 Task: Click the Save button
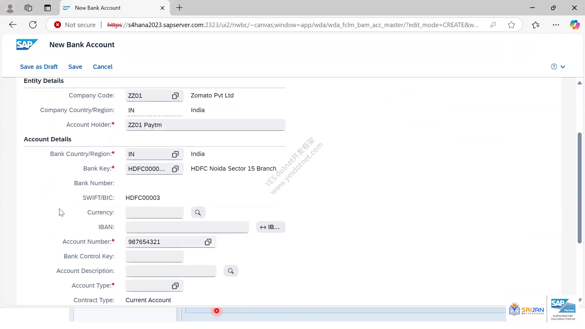coord(75,67)
